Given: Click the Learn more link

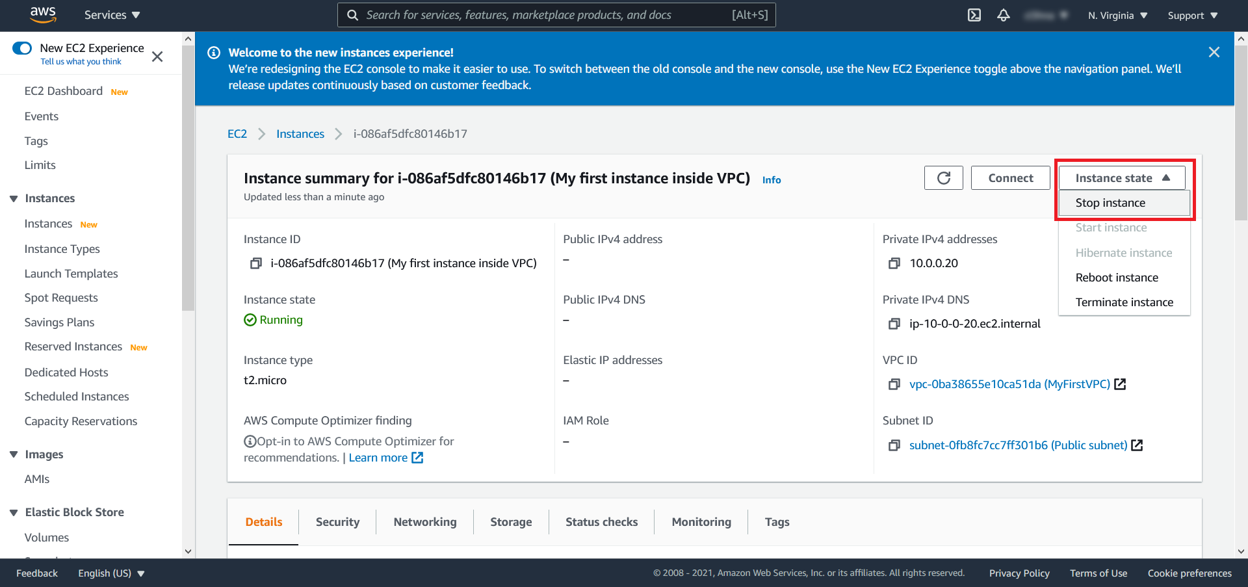Looking at the screenshot, I should click(x=378, y=458).
